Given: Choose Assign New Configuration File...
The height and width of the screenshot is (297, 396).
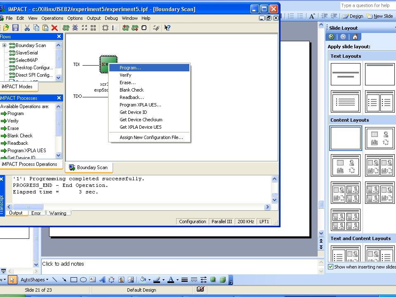Looking at the screenshot, I should (x=149, y=137).
